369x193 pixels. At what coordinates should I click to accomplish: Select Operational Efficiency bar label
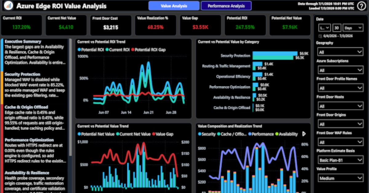tap(233, 77)
